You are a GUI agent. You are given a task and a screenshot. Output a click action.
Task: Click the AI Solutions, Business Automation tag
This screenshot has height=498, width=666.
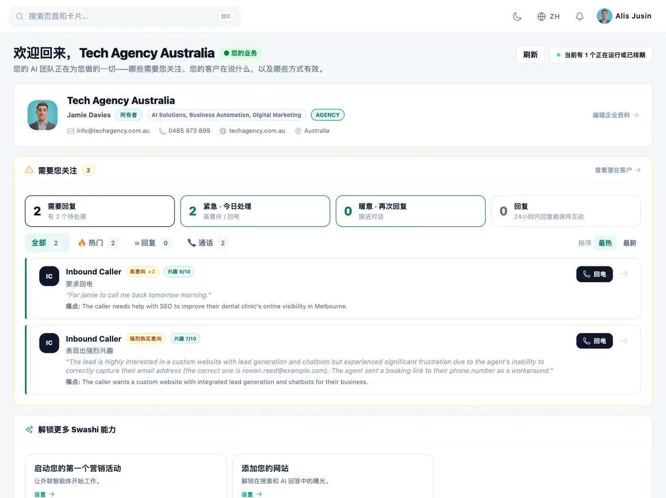[x=226, y=115]
